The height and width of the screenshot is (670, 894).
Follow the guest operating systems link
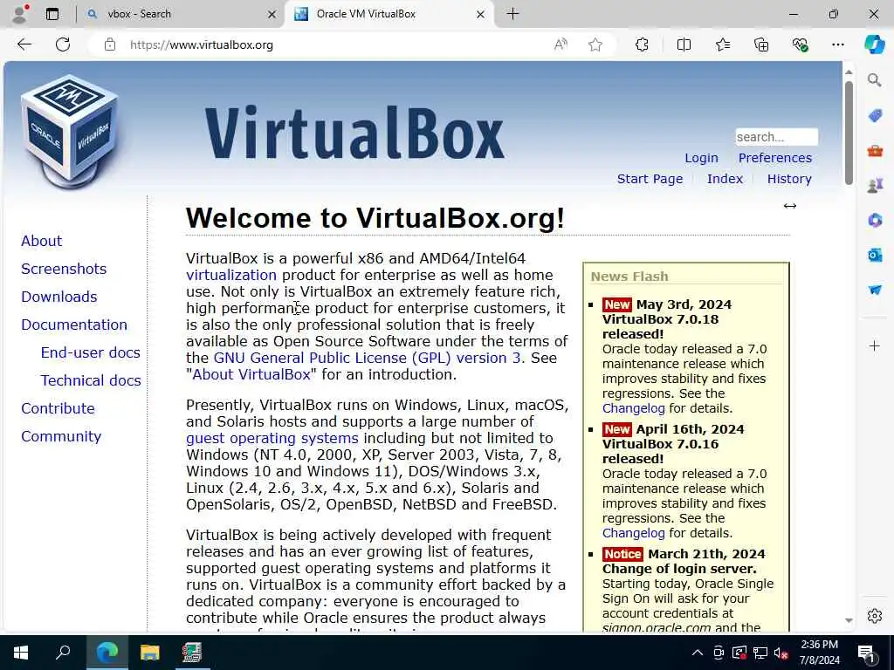click(x=272, y=438)
